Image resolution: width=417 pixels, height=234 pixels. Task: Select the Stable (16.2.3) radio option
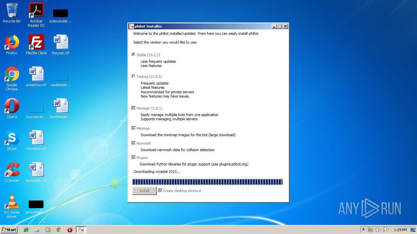tap(146, 55)
